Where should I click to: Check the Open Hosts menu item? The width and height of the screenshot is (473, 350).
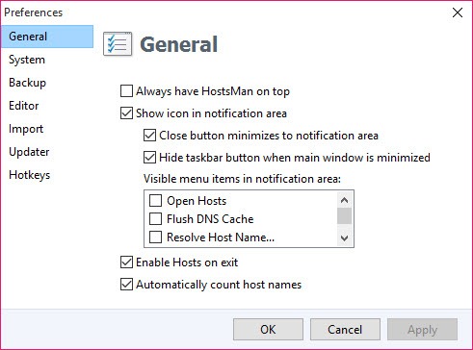155,201
